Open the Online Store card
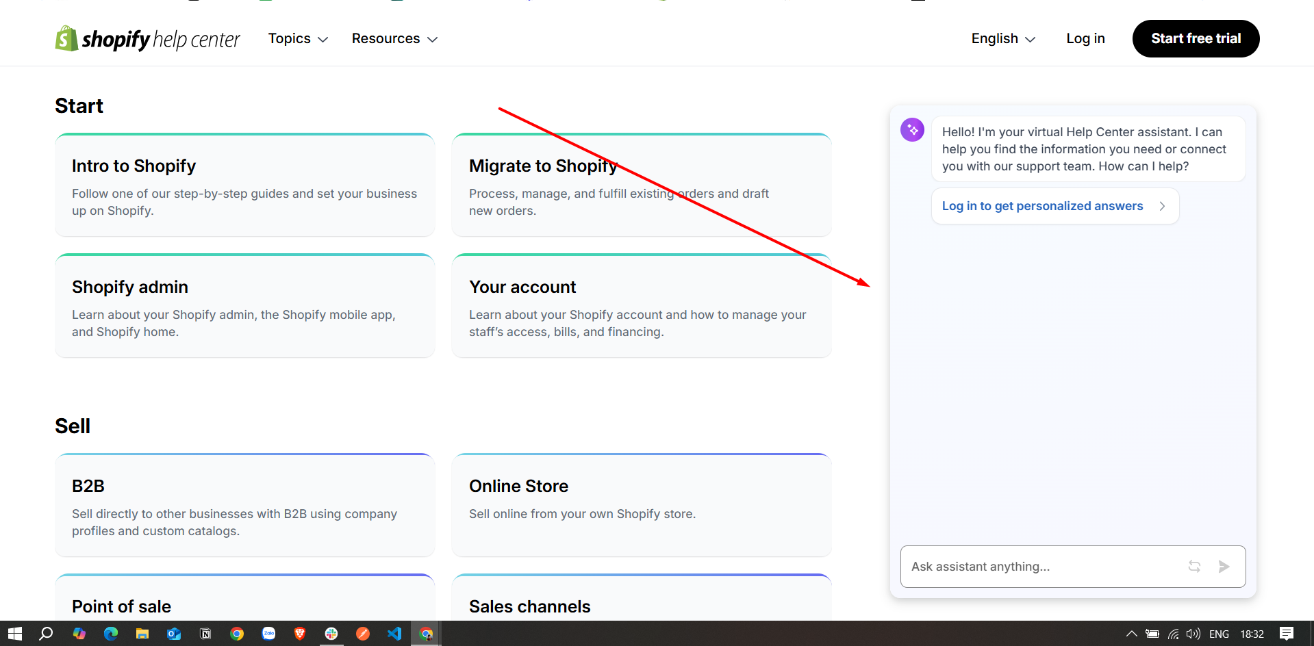This screenshot has width=1314, height=646. tap(642, 505)
